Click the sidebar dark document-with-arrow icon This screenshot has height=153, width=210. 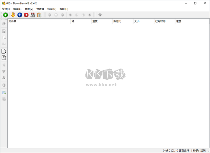[4, 58]
